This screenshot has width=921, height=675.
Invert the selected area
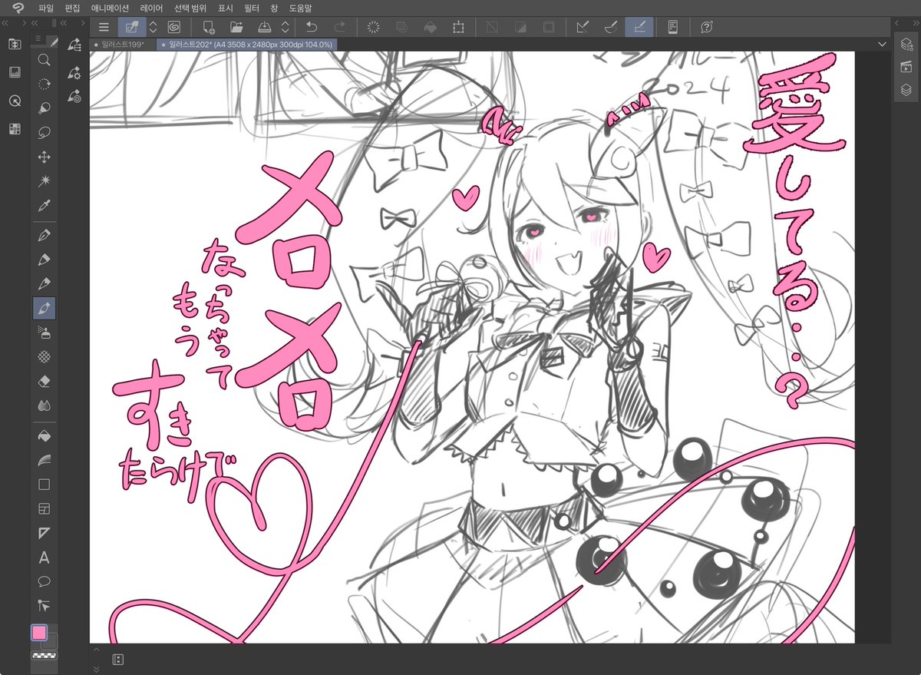(520, 27)
